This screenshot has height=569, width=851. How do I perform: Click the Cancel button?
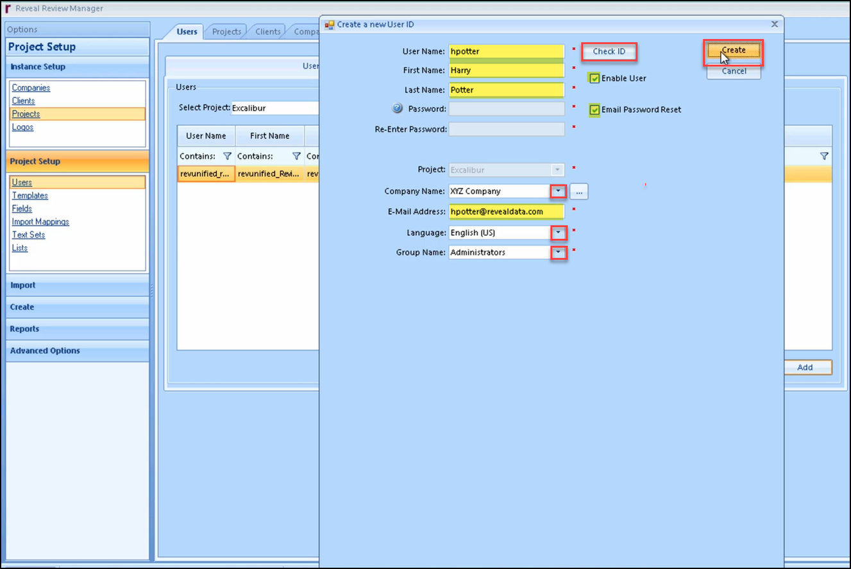pyautogui.click(x=734, y=71)
